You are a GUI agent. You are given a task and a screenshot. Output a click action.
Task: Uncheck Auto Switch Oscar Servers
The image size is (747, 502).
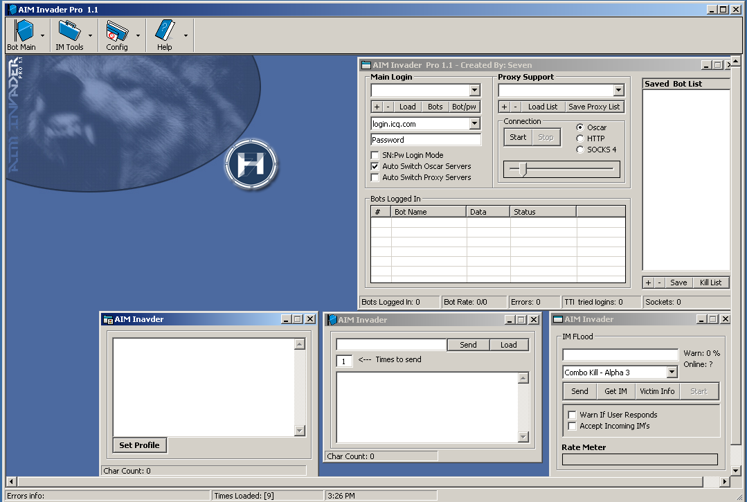click(x=375, y=167)
